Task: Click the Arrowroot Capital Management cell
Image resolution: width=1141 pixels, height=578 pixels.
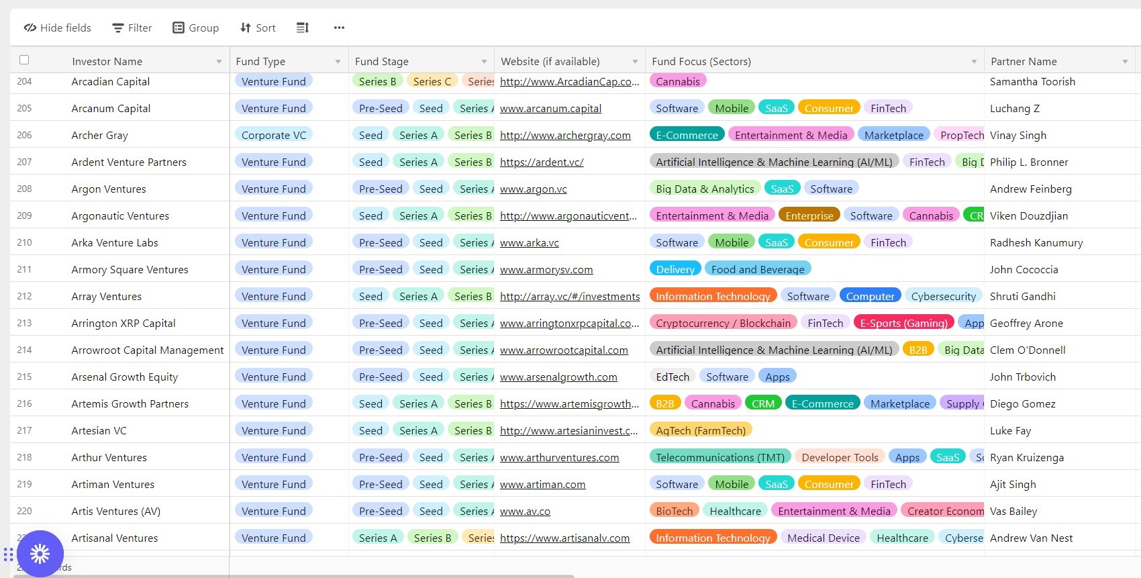Action: point(148,350)
